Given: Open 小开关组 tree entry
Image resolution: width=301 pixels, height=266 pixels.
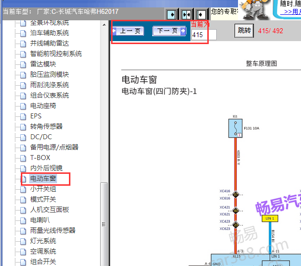Looking at the screenshot, I should click(x=43, y=189).
